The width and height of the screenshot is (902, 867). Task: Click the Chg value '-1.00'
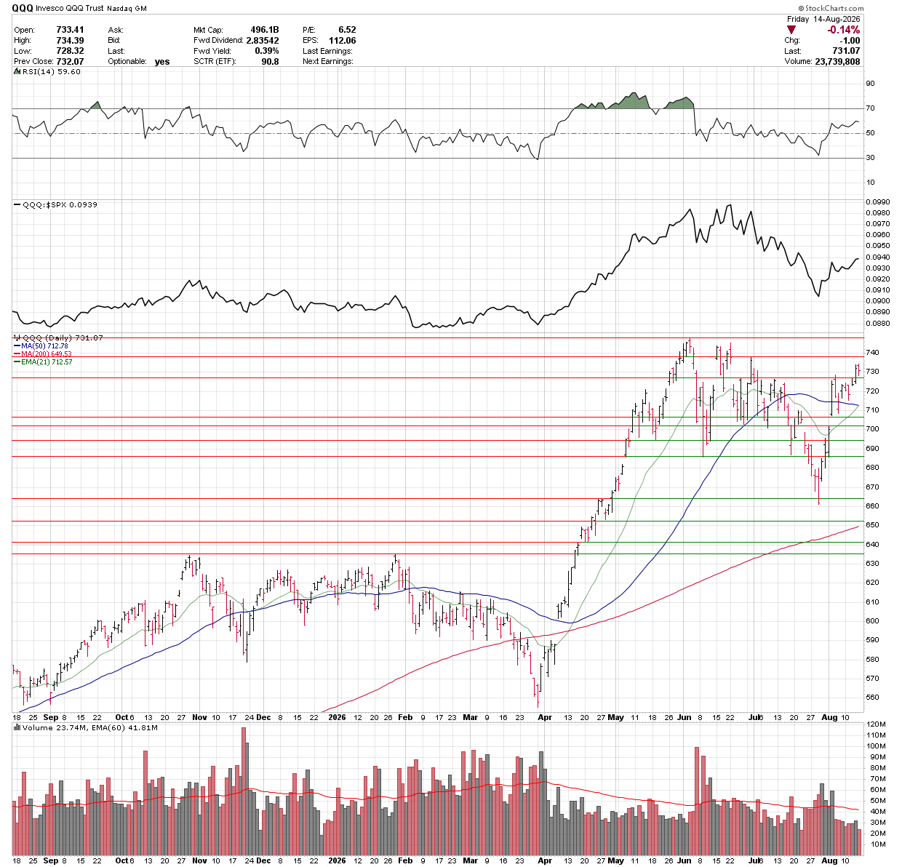click(850, 41)
